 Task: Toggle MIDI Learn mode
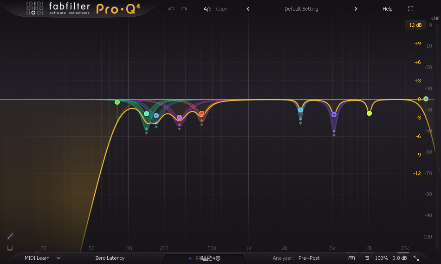[x=37, y=258]
